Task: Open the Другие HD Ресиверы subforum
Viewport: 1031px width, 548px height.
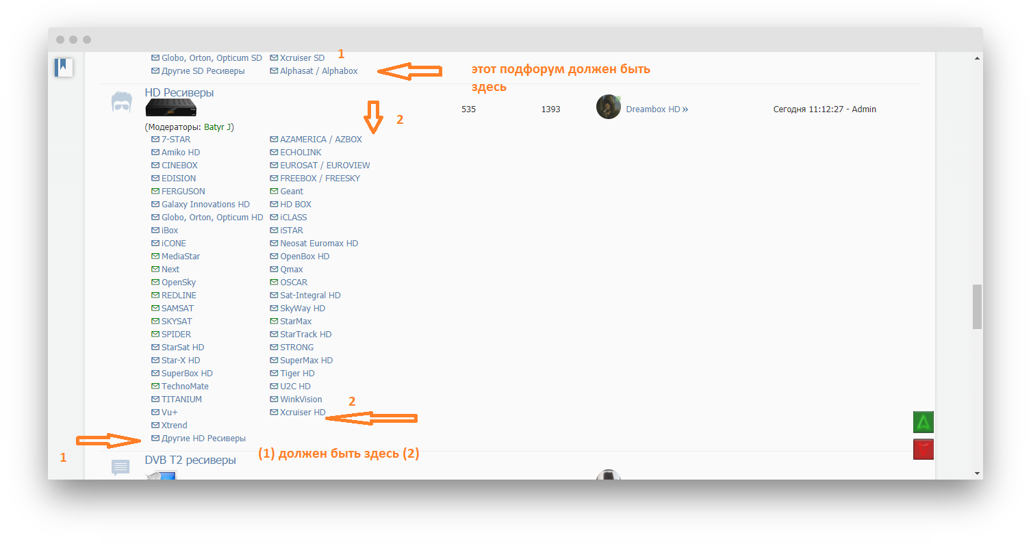Action: coord(203,439)
